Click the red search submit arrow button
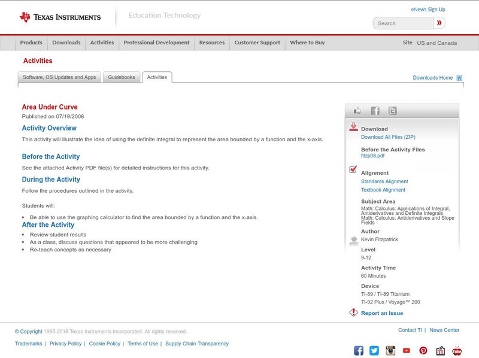Viewport: 479px width, 358px height. click(x=439, y=23)
